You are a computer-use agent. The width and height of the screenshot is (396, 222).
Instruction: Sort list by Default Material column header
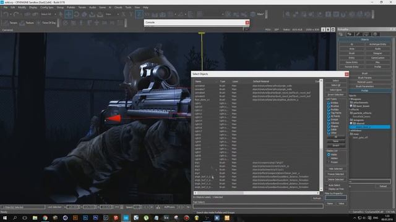click(x=260, y=81)
